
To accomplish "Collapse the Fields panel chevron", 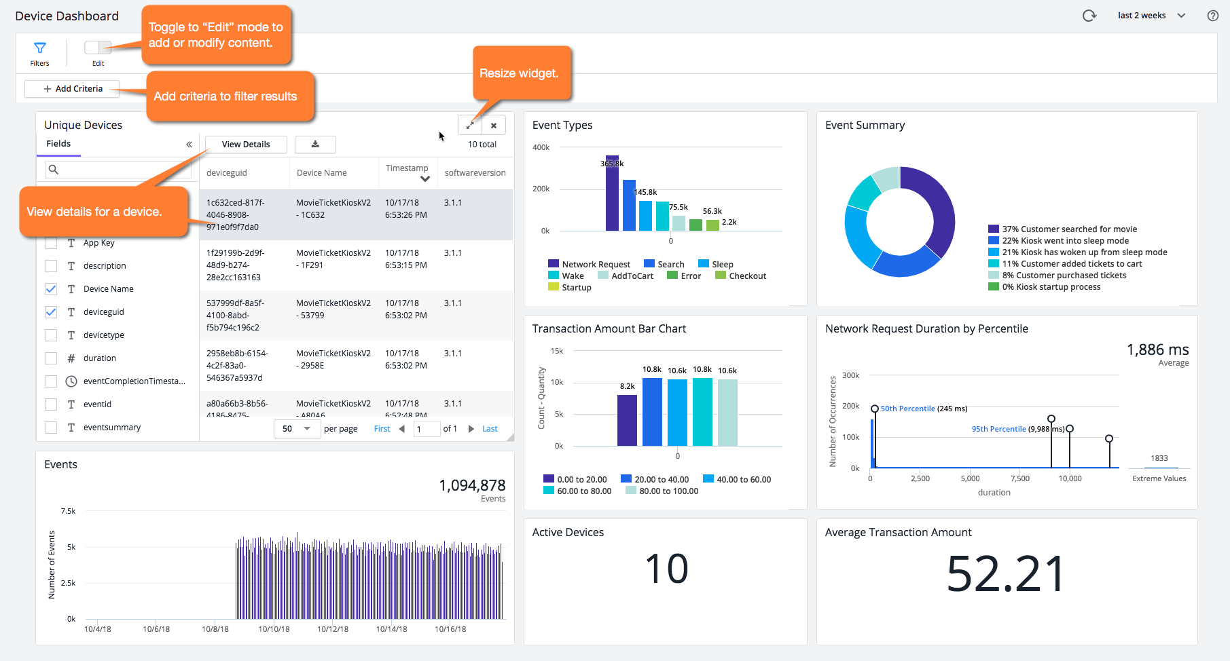I will click(x=189, y=145).
